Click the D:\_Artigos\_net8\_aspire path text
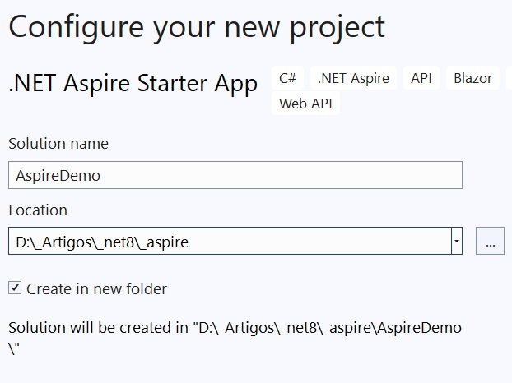Screen dimensions: 512x383 [x=102, y=242]
